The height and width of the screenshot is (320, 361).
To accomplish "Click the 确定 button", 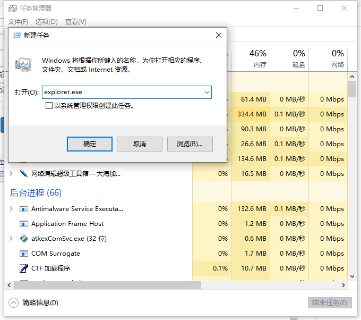I will pyautogui.click(x=90, y=144).
